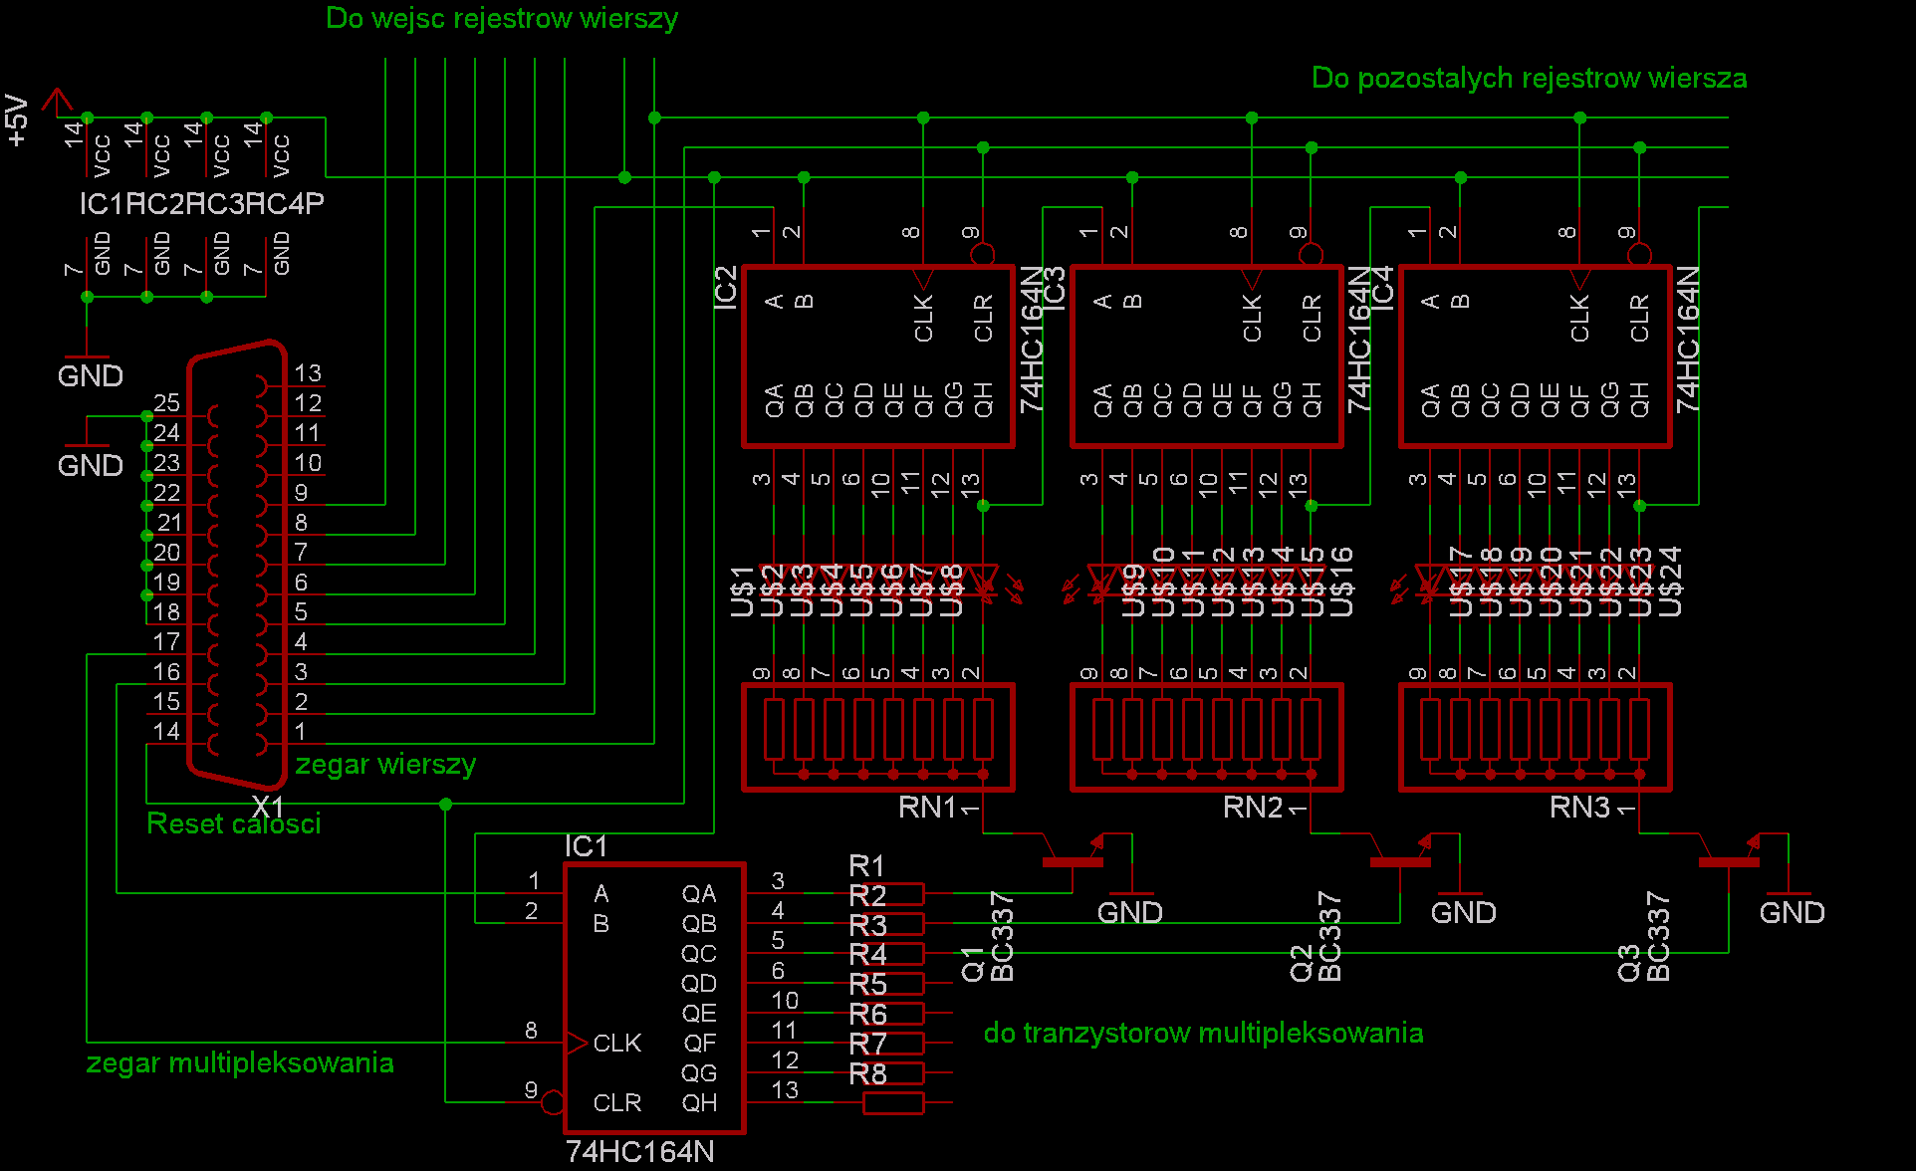Image resolution: width=1916 pixels, height=1171 pixels.
Task: Click the Q1 BC337 transistor symbol
Action: [1073, 859]
